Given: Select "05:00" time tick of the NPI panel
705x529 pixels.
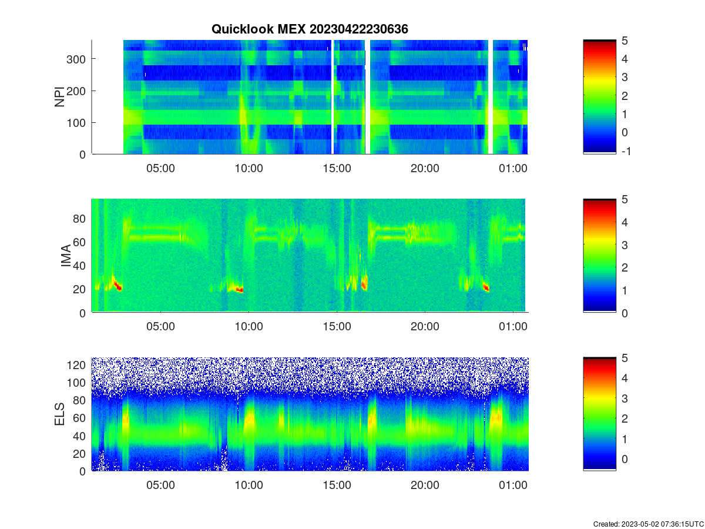Looking at the screenshot, I should (160, 168).
